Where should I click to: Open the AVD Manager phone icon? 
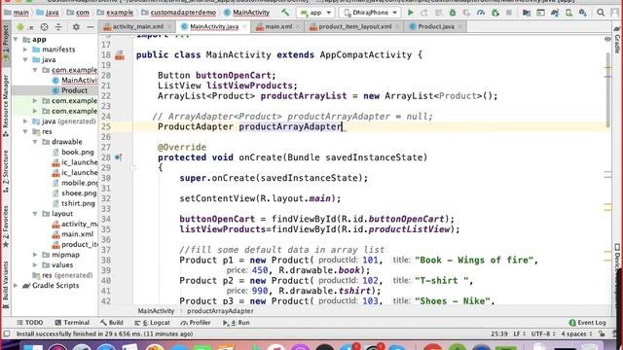tap(568, 13)
